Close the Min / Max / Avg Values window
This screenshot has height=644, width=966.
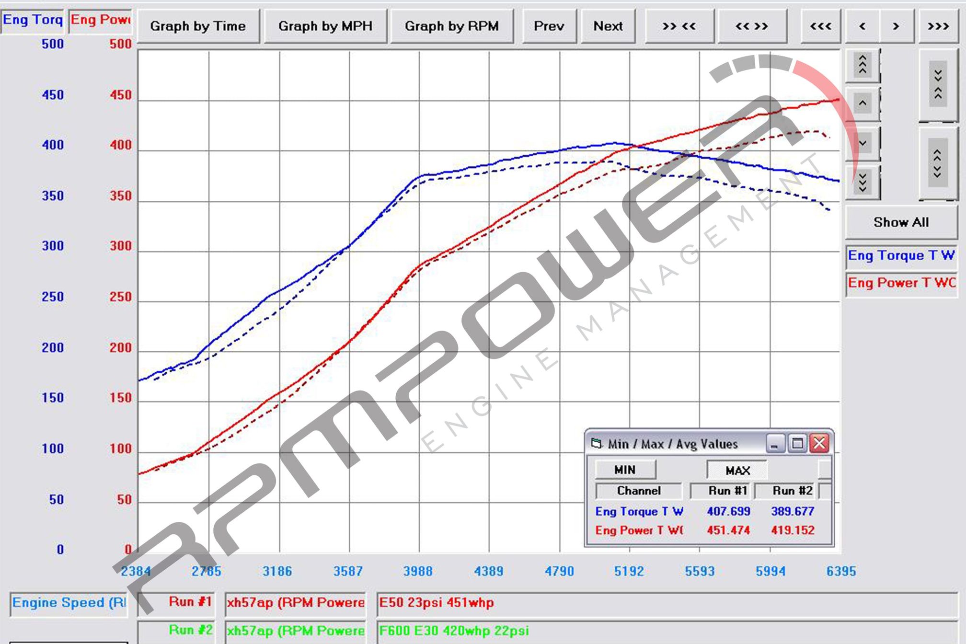click(x=819, y=444)
